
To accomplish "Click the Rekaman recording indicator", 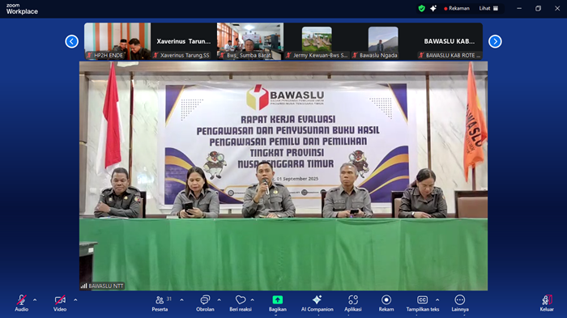I will pos(457,8).
